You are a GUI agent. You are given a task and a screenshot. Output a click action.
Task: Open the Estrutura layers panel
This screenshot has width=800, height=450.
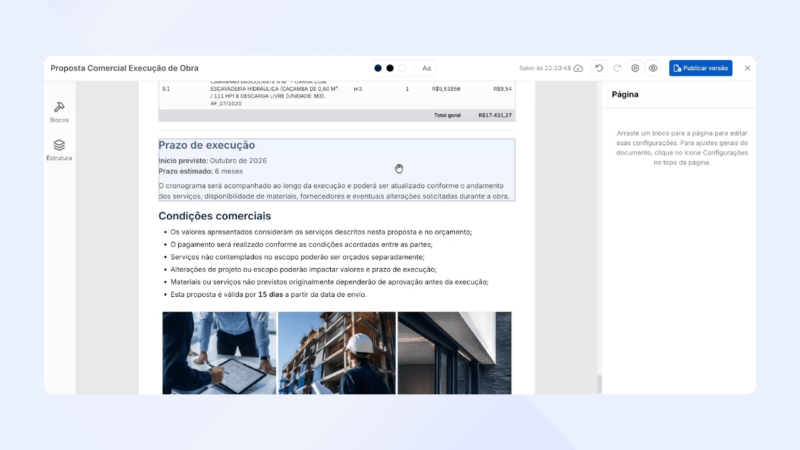coord(59,150)
